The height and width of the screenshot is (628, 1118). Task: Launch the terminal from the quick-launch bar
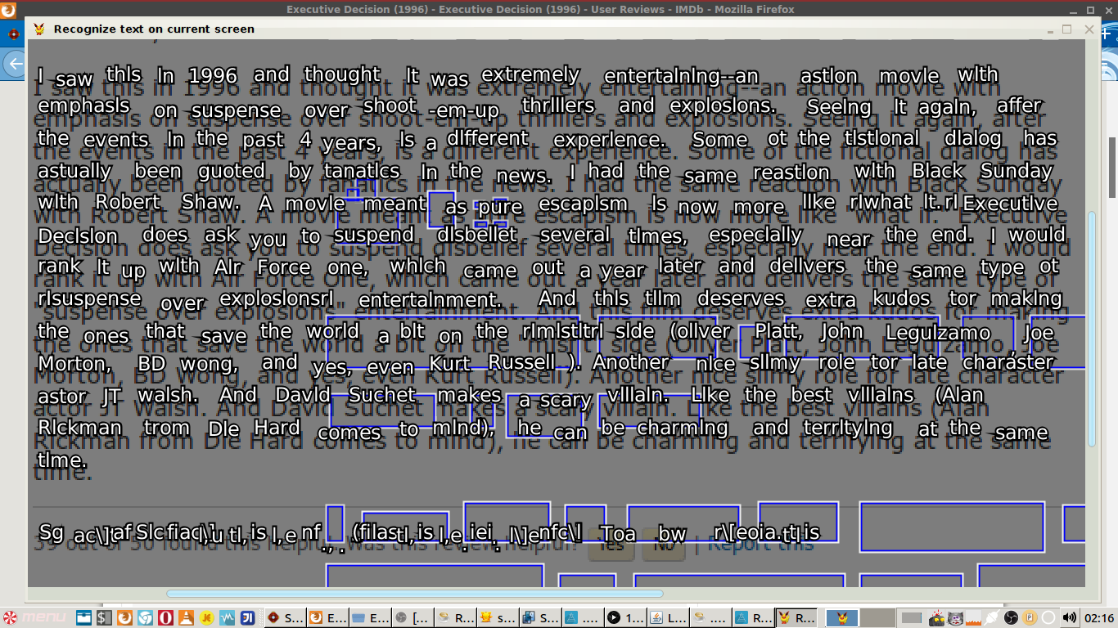click(104, 617)
